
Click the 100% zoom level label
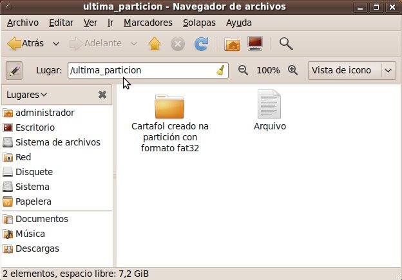click(268, 70)
